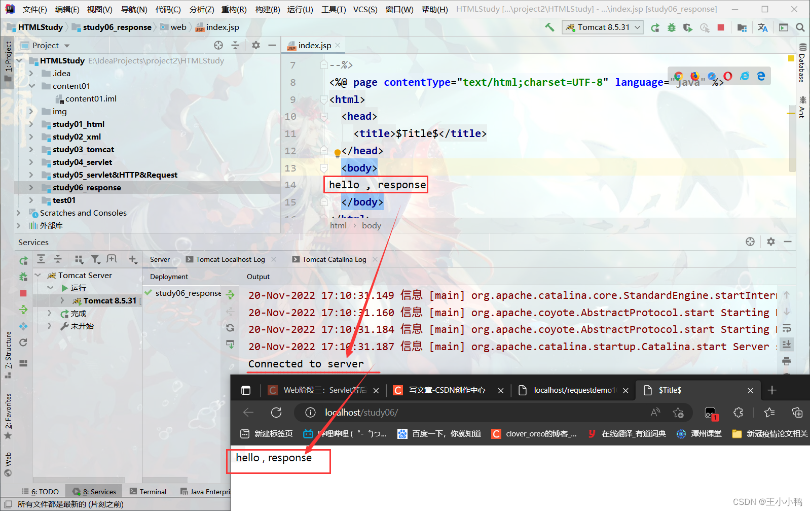Click the Build project hammer icon
Image resolution: width=810 pixels, height=511 pixels.
tap(549, 27)
